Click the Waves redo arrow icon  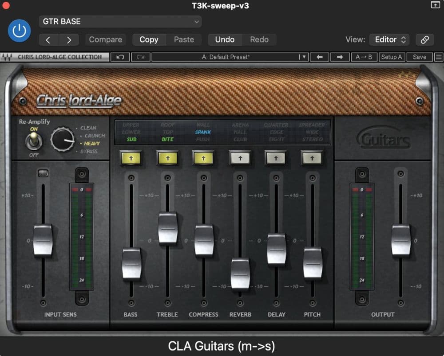tap(141, 57)
